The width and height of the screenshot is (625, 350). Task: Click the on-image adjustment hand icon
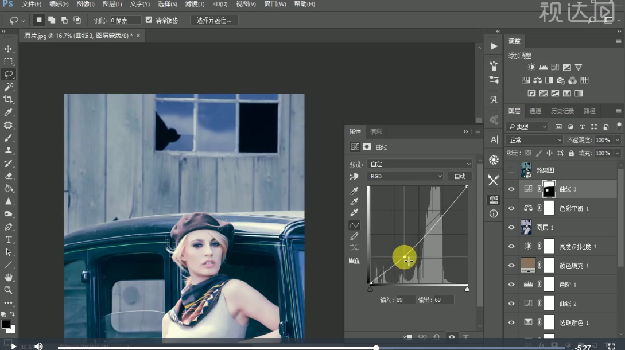click(x=354, y=176)
